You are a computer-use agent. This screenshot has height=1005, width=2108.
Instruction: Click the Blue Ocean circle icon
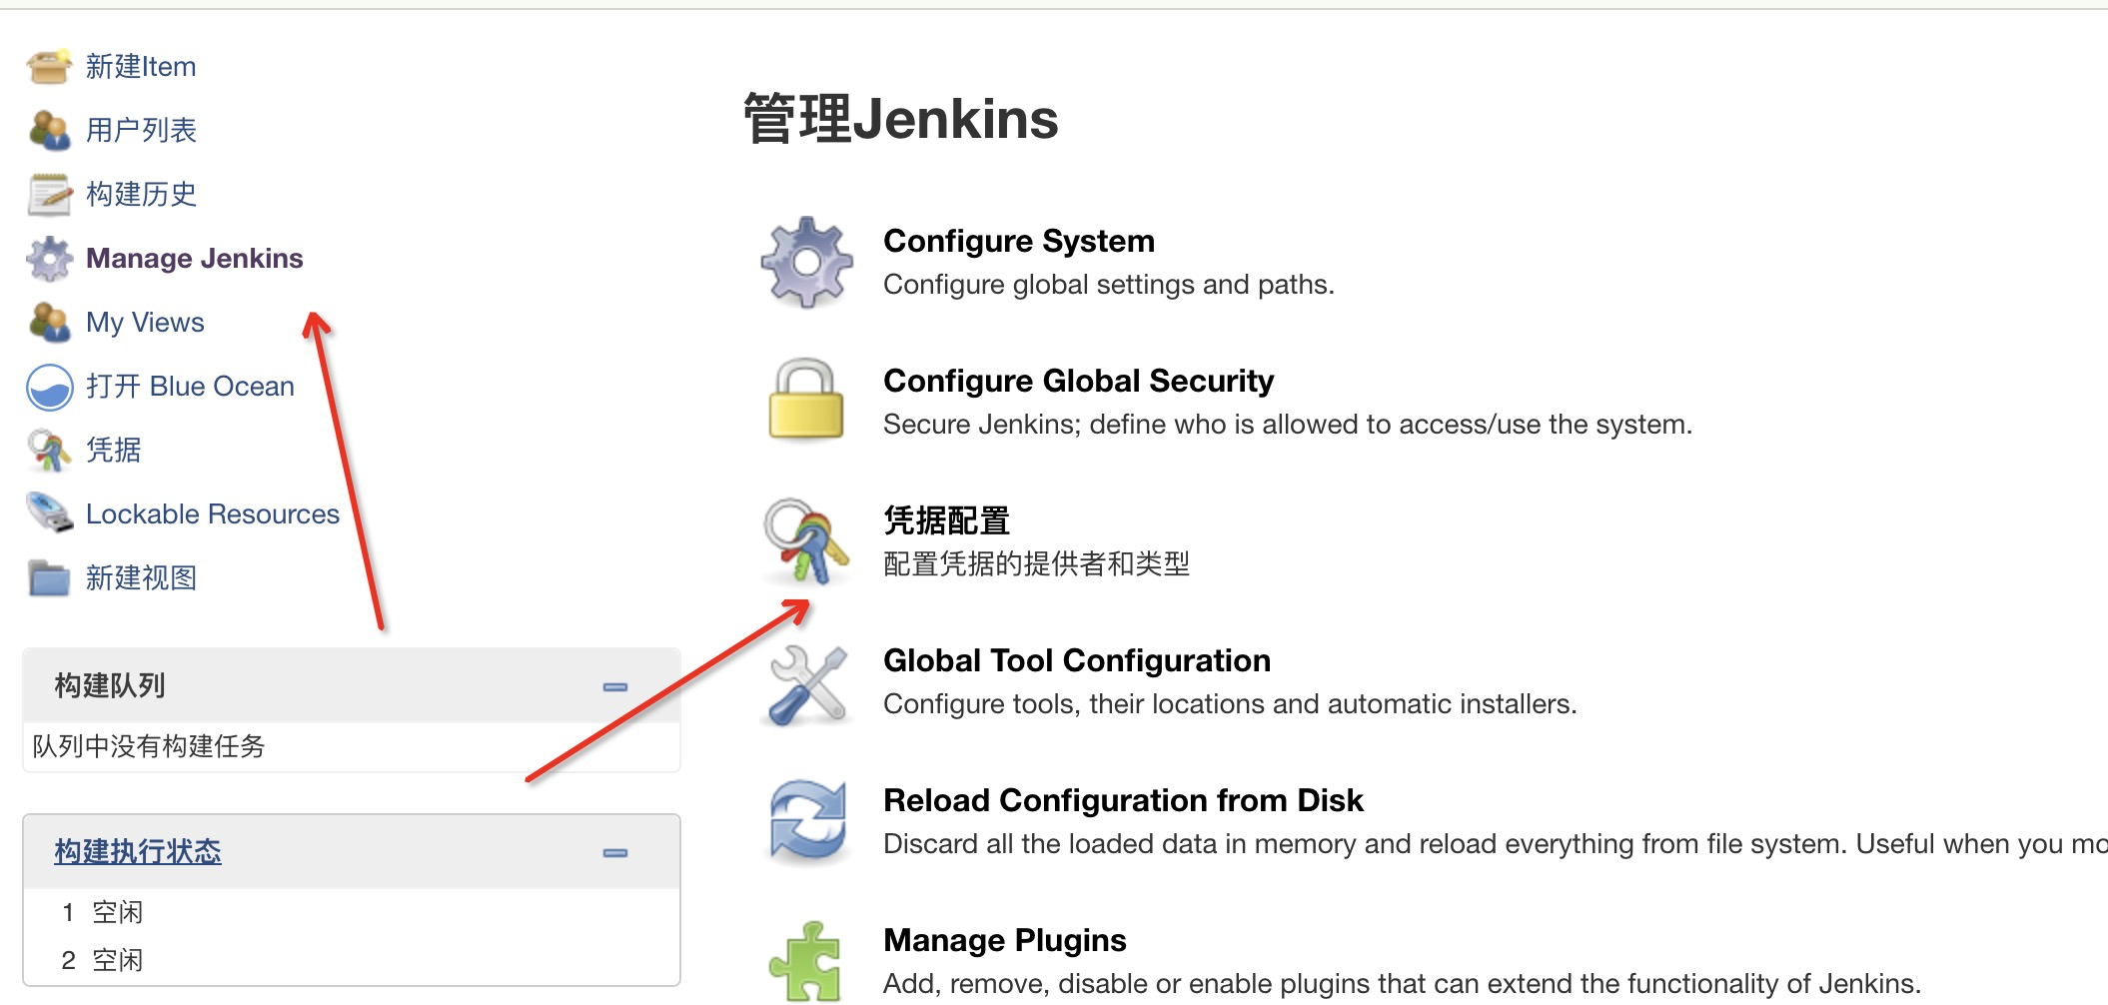49,387
